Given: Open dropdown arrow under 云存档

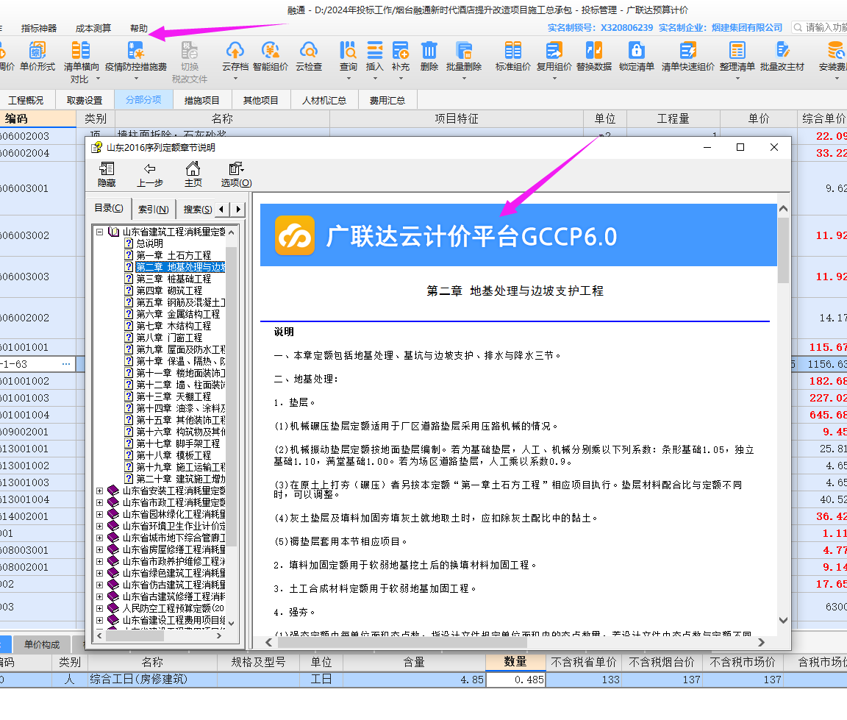Looking at the screenshot, I should (x=235, y=79).
